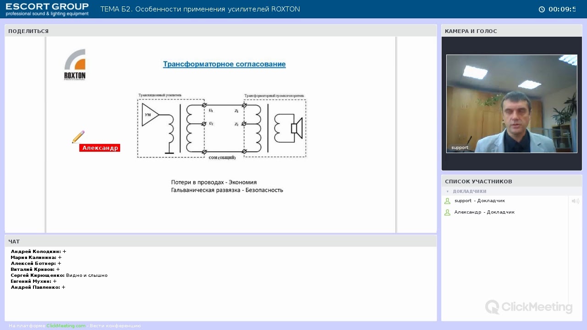587x330 pixels.
Task: Click the user icon next to Александр - Докладчик
Action: click(x=448, y=212)
